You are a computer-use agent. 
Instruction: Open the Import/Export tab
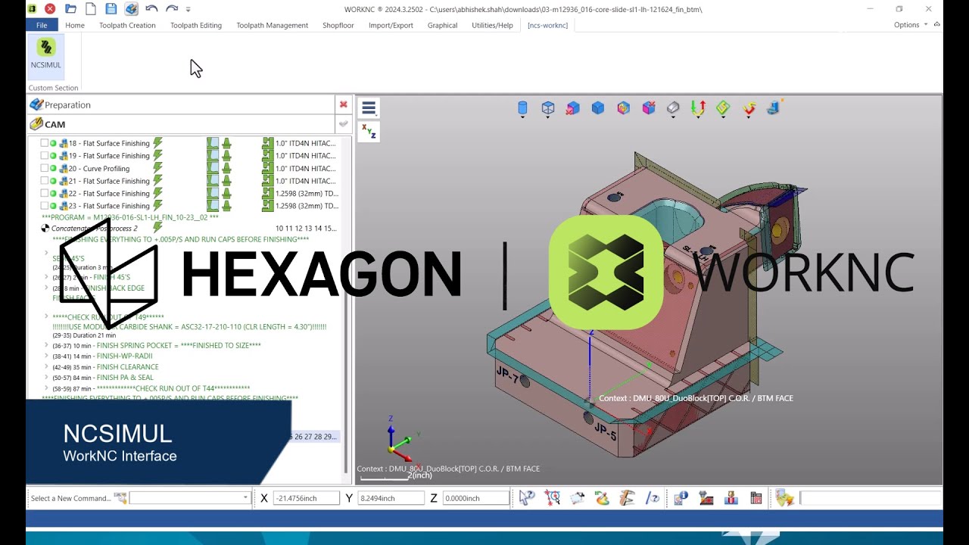click(391, 25)
